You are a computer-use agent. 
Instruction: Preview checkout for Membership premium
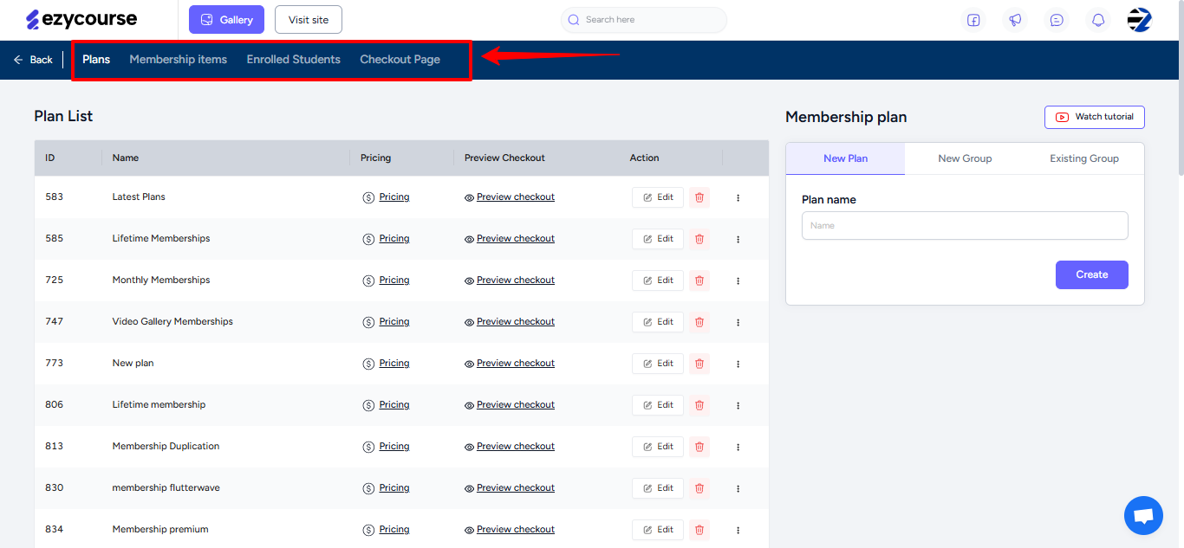510,530
